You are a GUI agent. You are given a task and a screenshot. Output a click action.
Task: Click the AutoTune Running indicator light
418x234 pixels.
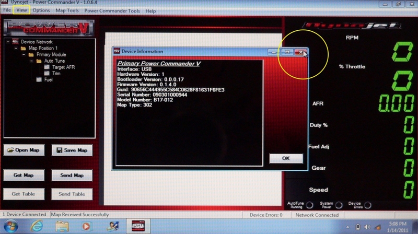pos(309,205)
